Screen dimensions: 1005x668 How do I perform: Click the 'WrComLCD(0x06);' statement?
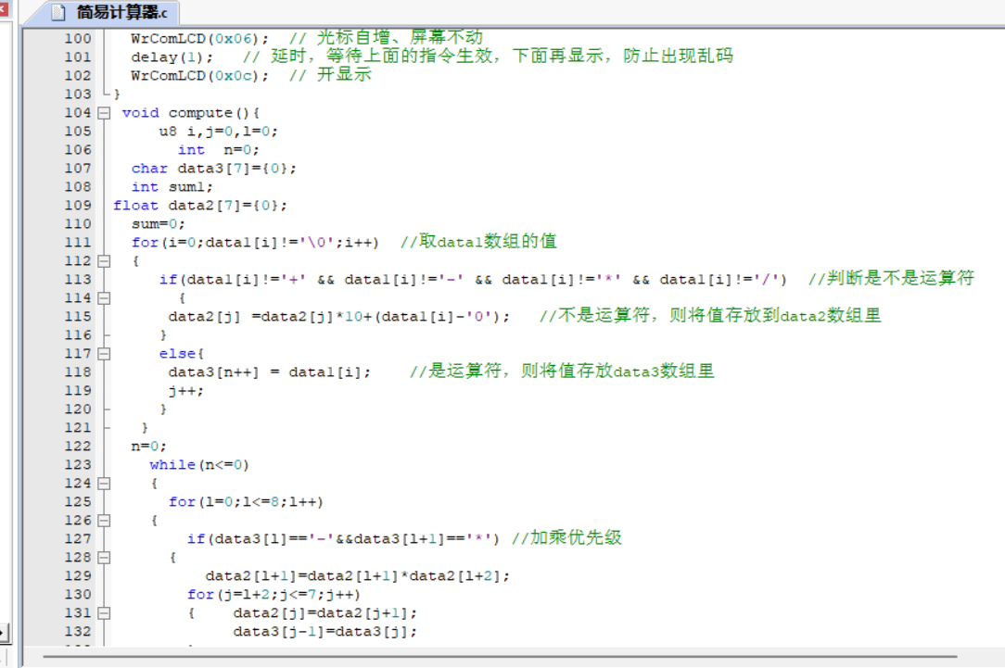point(200,39)
